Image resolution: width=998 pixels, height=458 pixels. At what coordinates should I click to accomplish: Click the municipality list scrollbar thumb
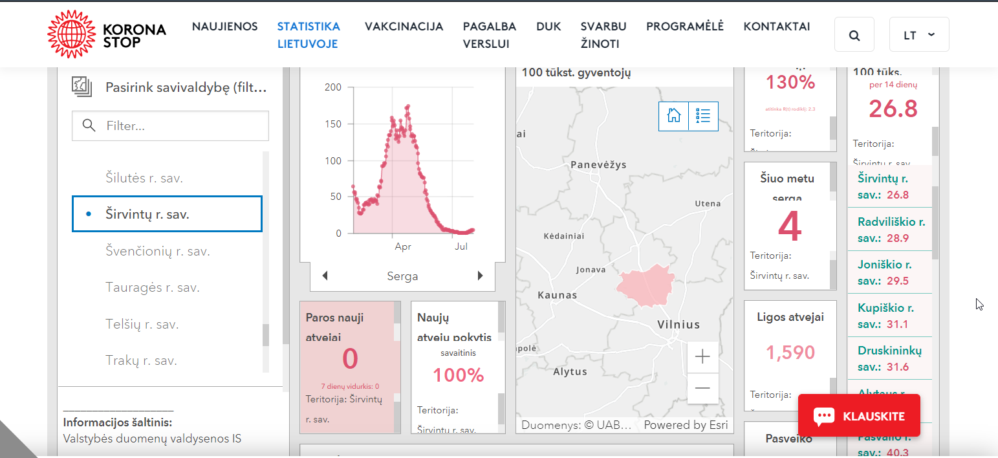[265, 335]
